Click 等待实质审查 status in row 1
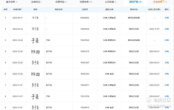This screenshot has width=174, height=110. click(x=134, y=18)
